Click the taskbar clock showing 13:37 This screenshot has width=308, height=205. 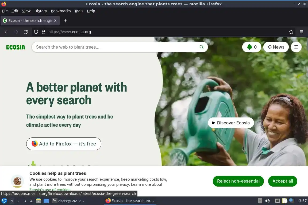click(302, 201)
